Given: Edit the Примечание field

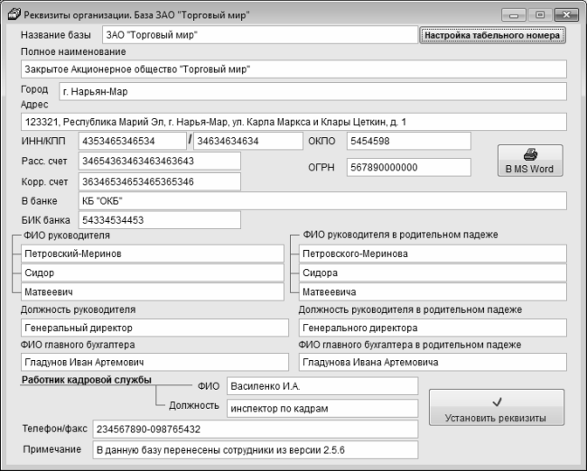Looking at the screenshot, I should [x=256, y=449].
